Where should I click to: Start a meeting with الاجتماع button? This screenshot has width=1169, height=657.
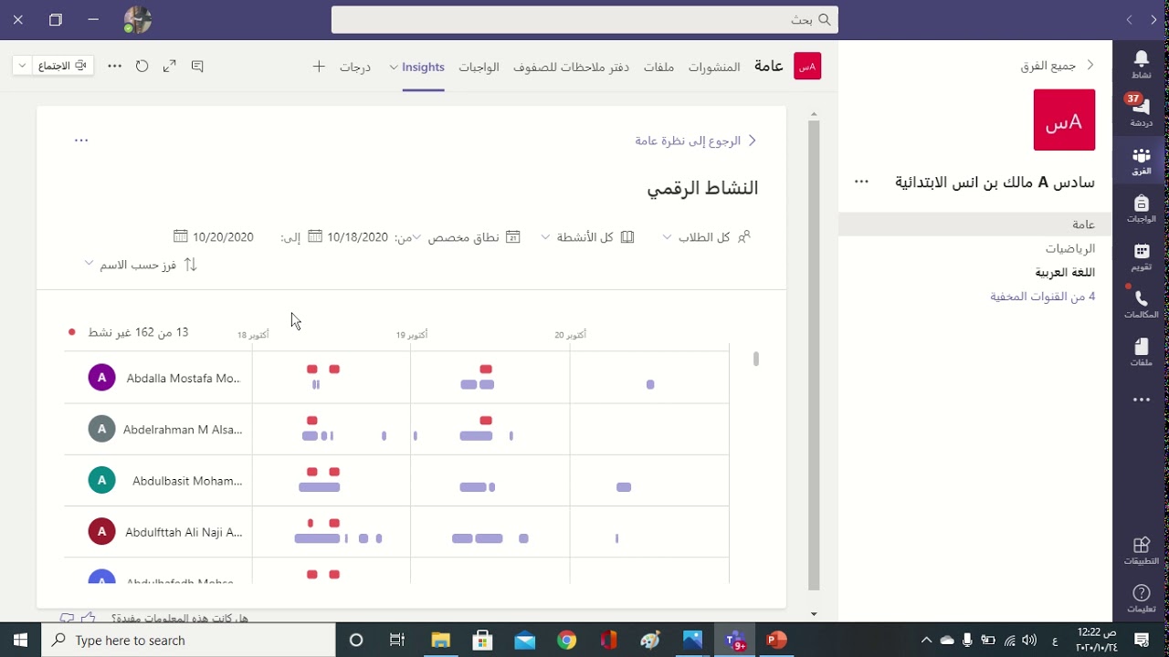point(64,66)
